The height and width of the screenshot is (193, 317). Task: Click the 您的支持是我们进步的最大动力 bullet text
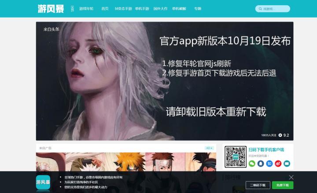coord(86,187)
